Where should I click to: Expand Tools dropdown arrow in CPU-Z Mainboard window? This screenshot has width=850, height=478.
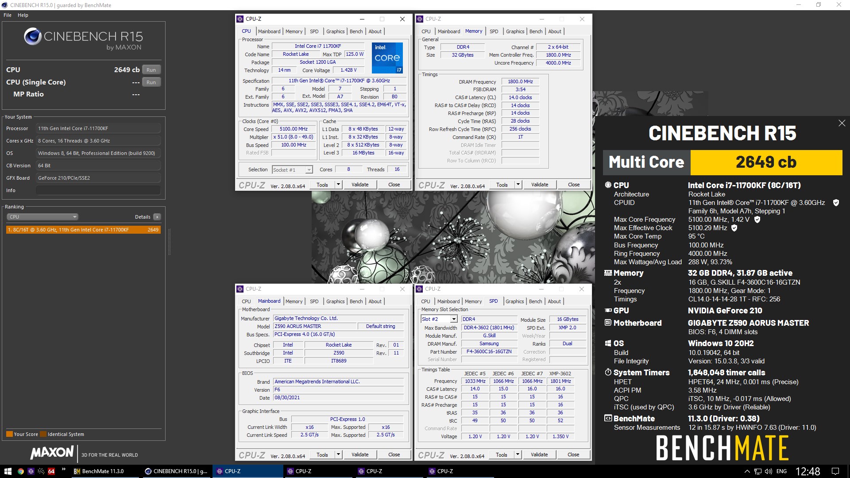(339, 455)
